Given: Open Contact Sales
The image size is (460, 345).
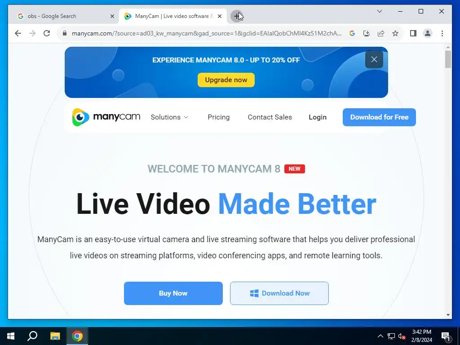Looking at the screenshot, I should 270,117.
